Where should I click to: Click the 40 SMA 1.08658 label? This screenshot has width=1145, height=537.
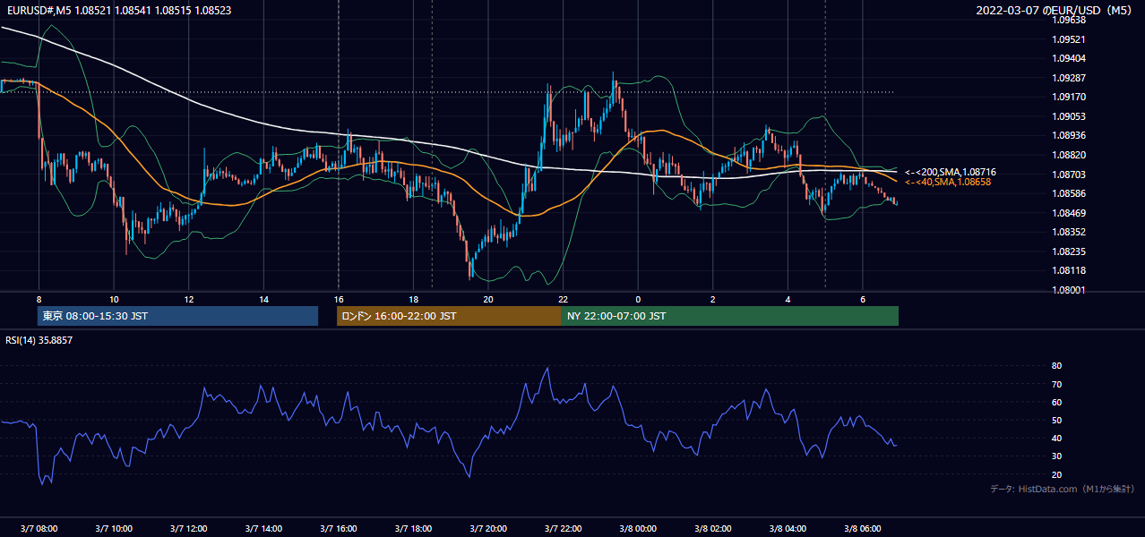[947, 182]
